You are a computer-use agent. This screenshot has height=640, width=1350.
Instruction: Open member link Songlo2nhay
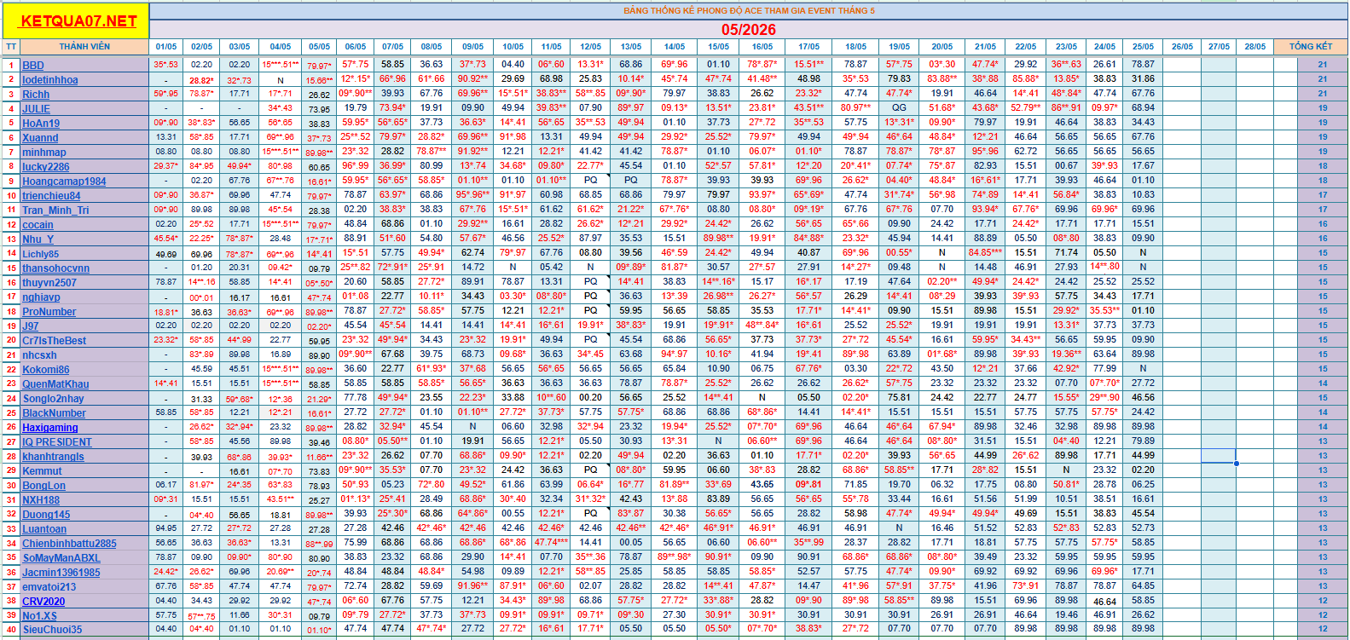tap(53, 399)
